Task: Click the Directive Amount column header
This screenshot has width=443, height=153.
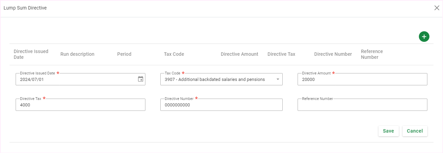Action: tap(240, 54)
